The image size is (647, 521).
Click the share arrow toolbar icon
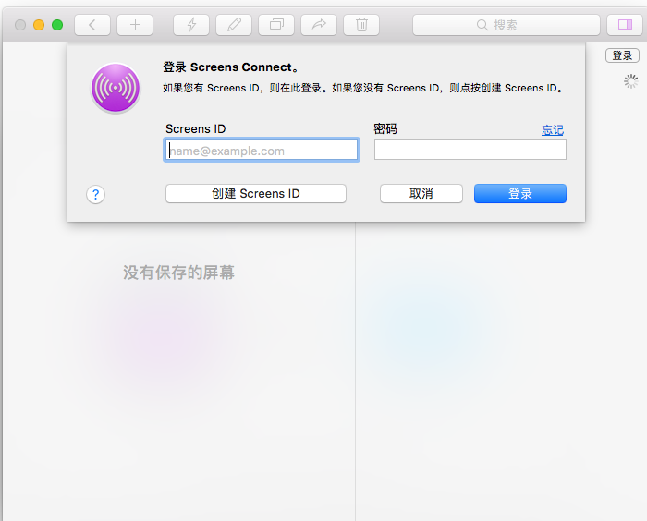click(319, 25)
